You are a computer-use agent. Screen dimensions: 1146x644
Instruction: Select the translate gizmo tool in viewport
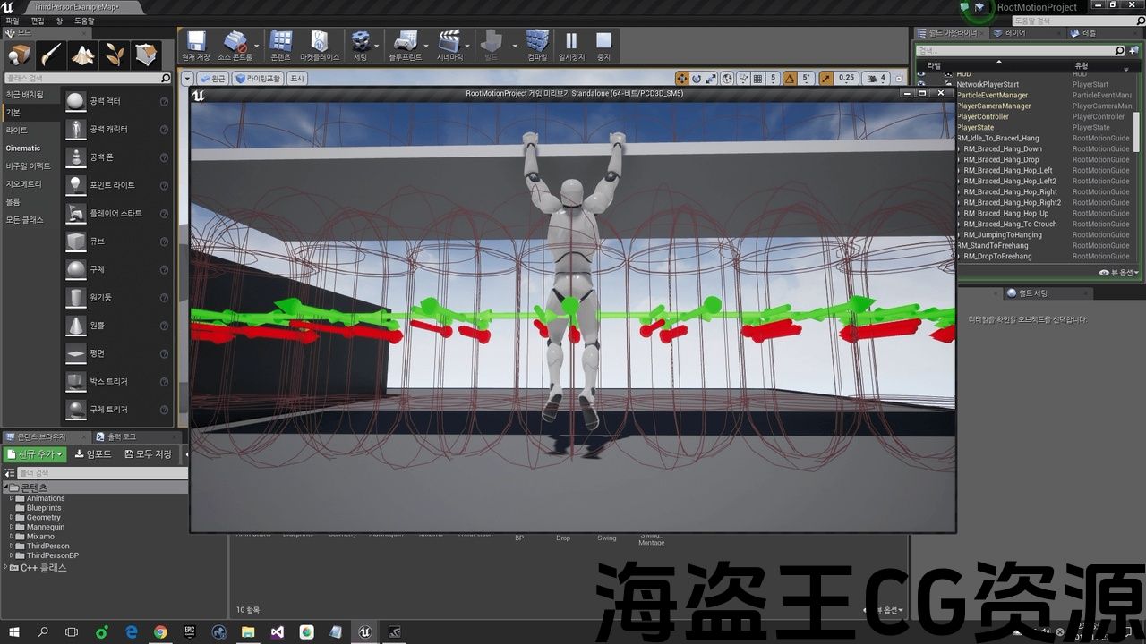point(682,79)
